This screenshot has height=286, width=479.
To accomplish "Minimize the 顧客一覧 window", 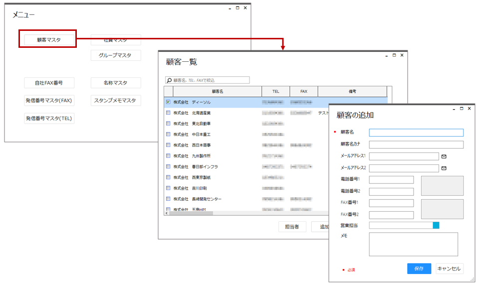I will [x=386, y=55].
